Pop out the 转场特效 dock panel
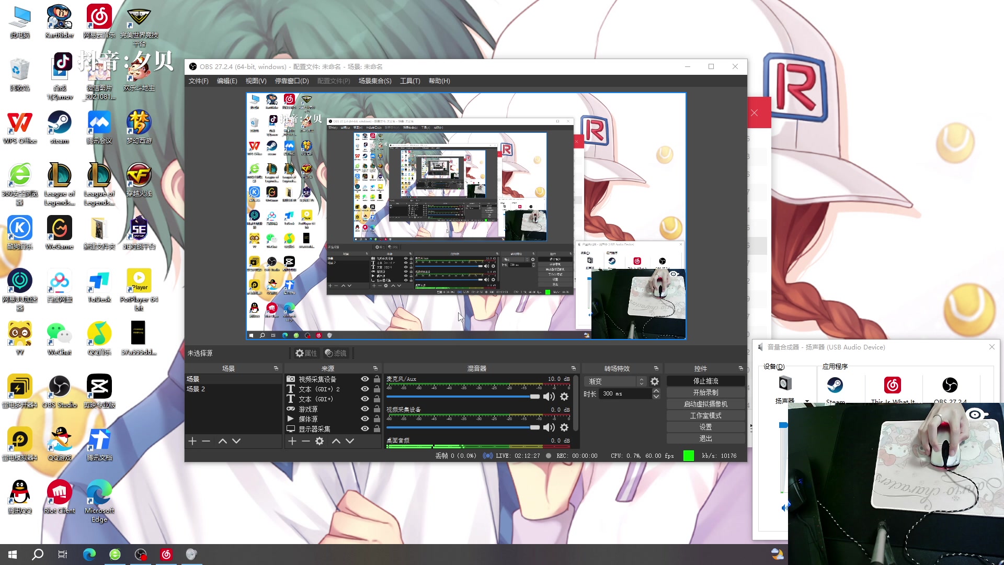The height and width of the screenshot is (565, 1004). click(656, 368)
